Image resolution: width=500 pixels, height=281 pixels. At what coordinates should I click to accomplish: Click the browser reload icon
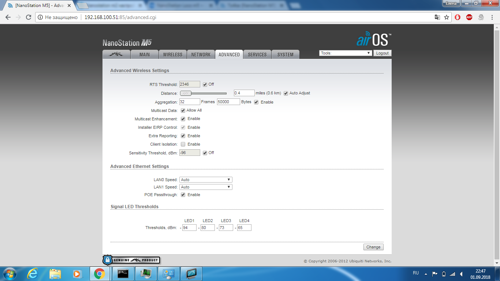(29, 17)
